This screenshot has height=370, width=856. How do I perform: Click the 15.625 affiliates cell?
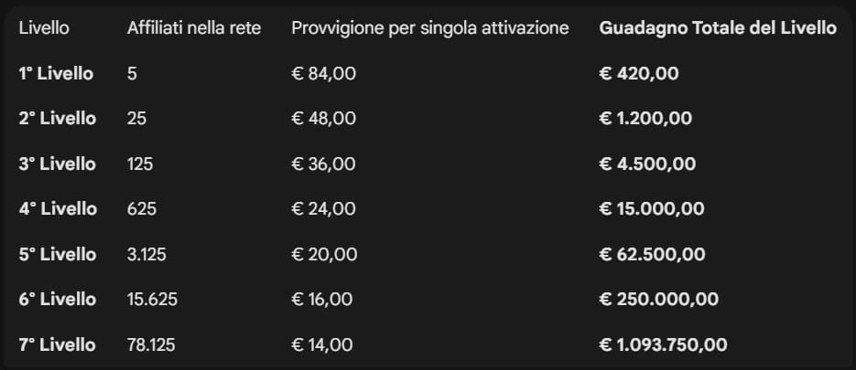point(152,300)
